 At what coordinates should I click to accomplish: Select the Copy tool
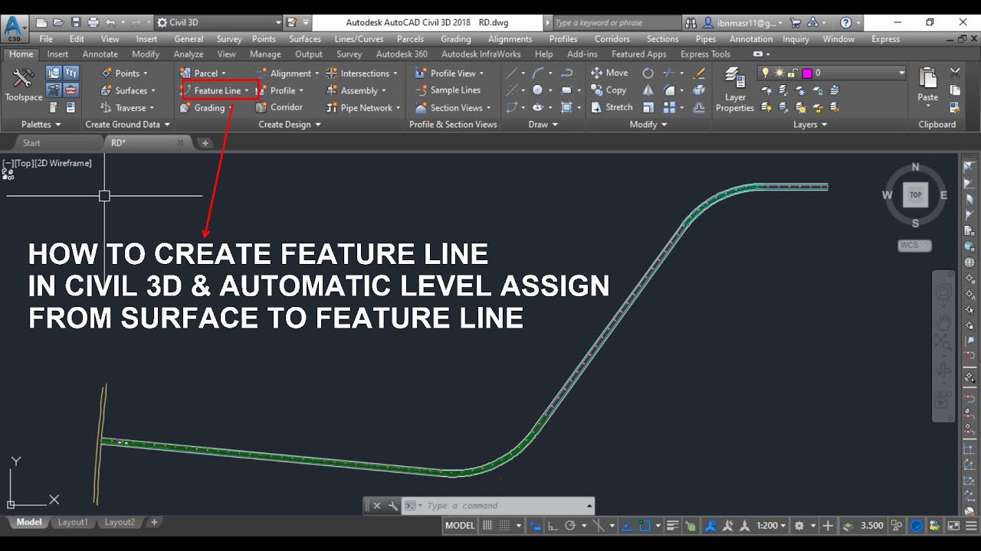click(609, 90)
